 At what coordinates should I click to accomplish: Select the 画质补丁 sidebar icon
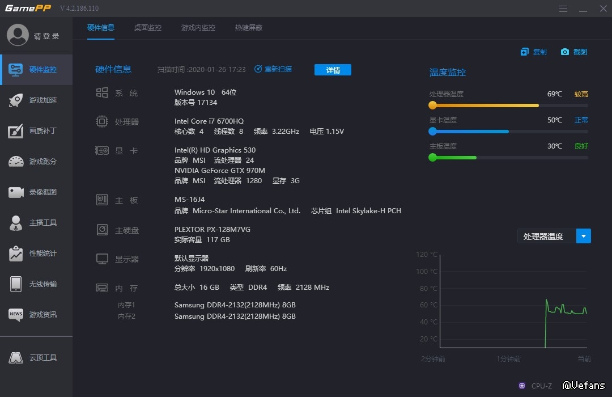16,131
